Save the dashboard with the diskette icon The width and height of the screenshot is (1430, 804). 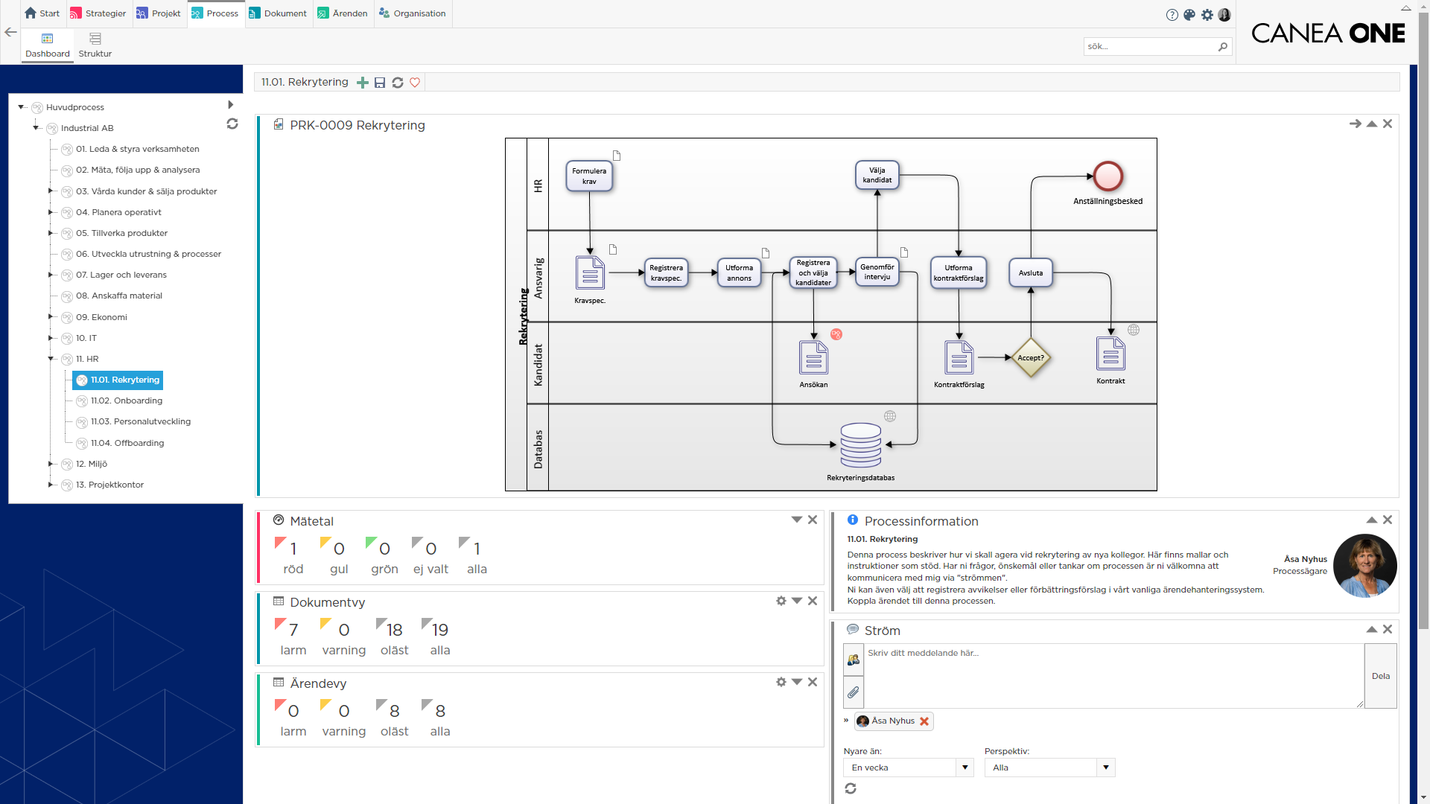(381, 82)
